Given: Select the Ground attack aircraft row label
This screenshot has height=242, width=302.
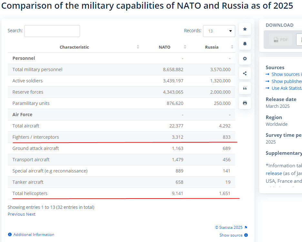Looking at the screenshot, I should tap(35, 148).
